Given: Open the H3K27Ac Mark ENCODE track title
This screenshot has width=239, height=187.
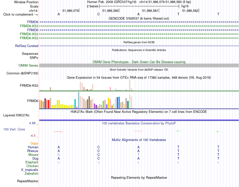Looking at the screenshot, I should [x=139, y=112].
